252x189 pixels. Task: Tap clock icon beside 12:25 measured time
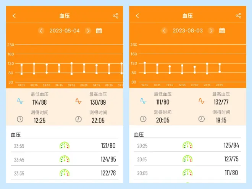(x=20, y=119)
